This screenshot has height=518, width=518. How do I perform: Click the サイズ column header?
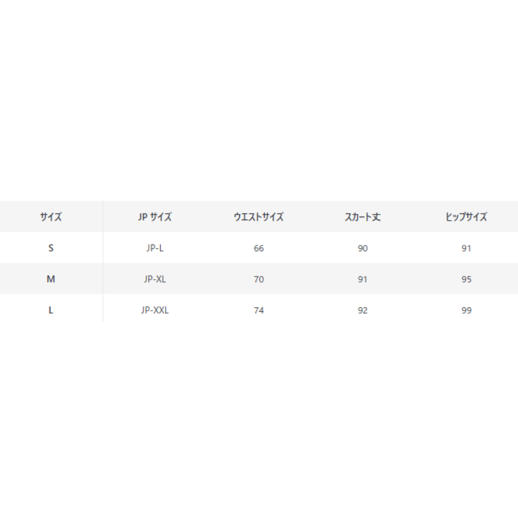(x=51, y=217)
